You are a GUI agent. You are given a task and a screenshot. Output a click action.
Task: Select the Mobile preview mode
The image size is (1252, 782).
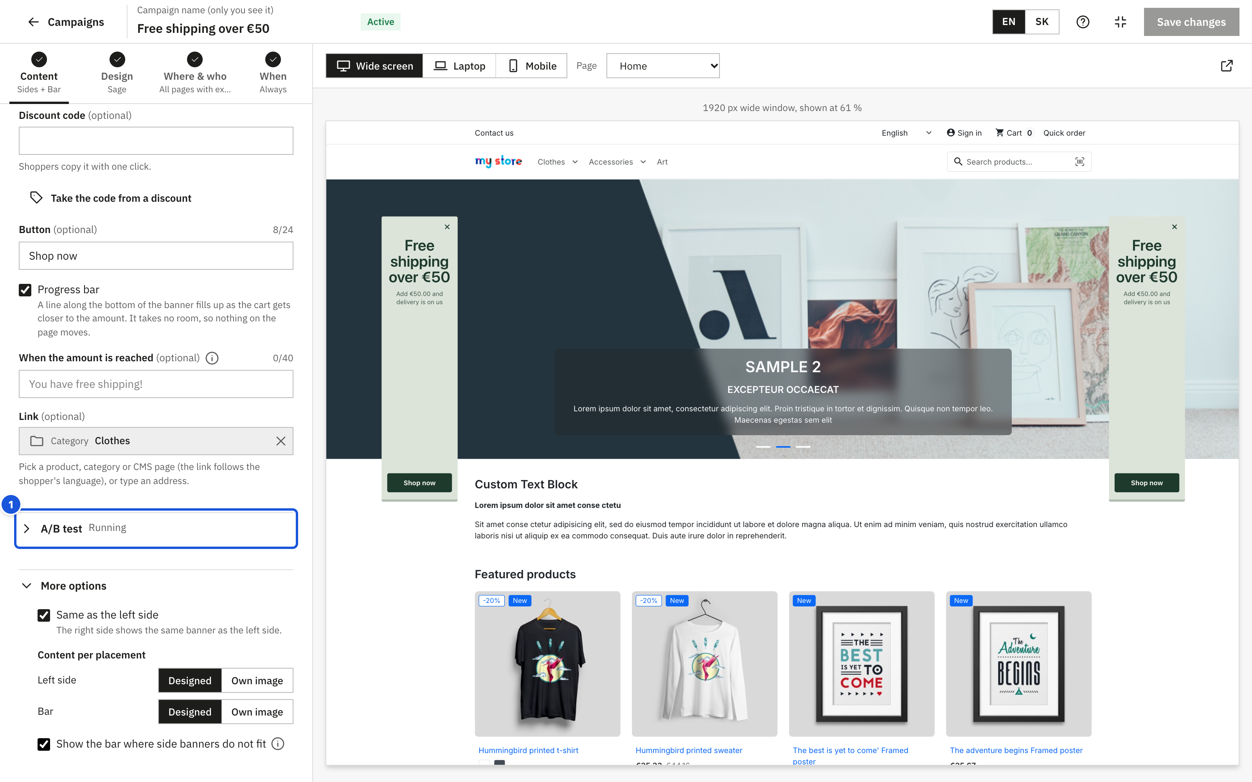532,66
